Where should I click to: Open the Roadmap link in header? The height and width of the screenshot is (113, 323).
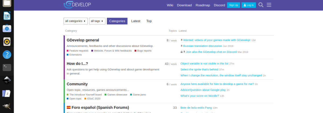[x=203, y=5]
